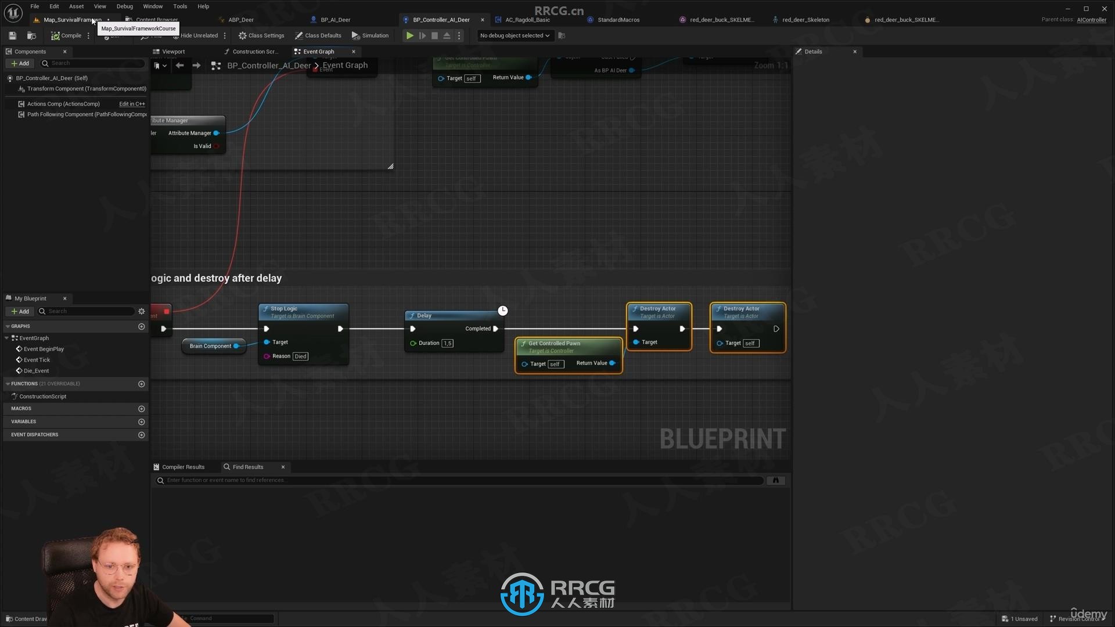
Task: Switch to the BP_AI_Deer tab
Action: (x=335, y=20)
